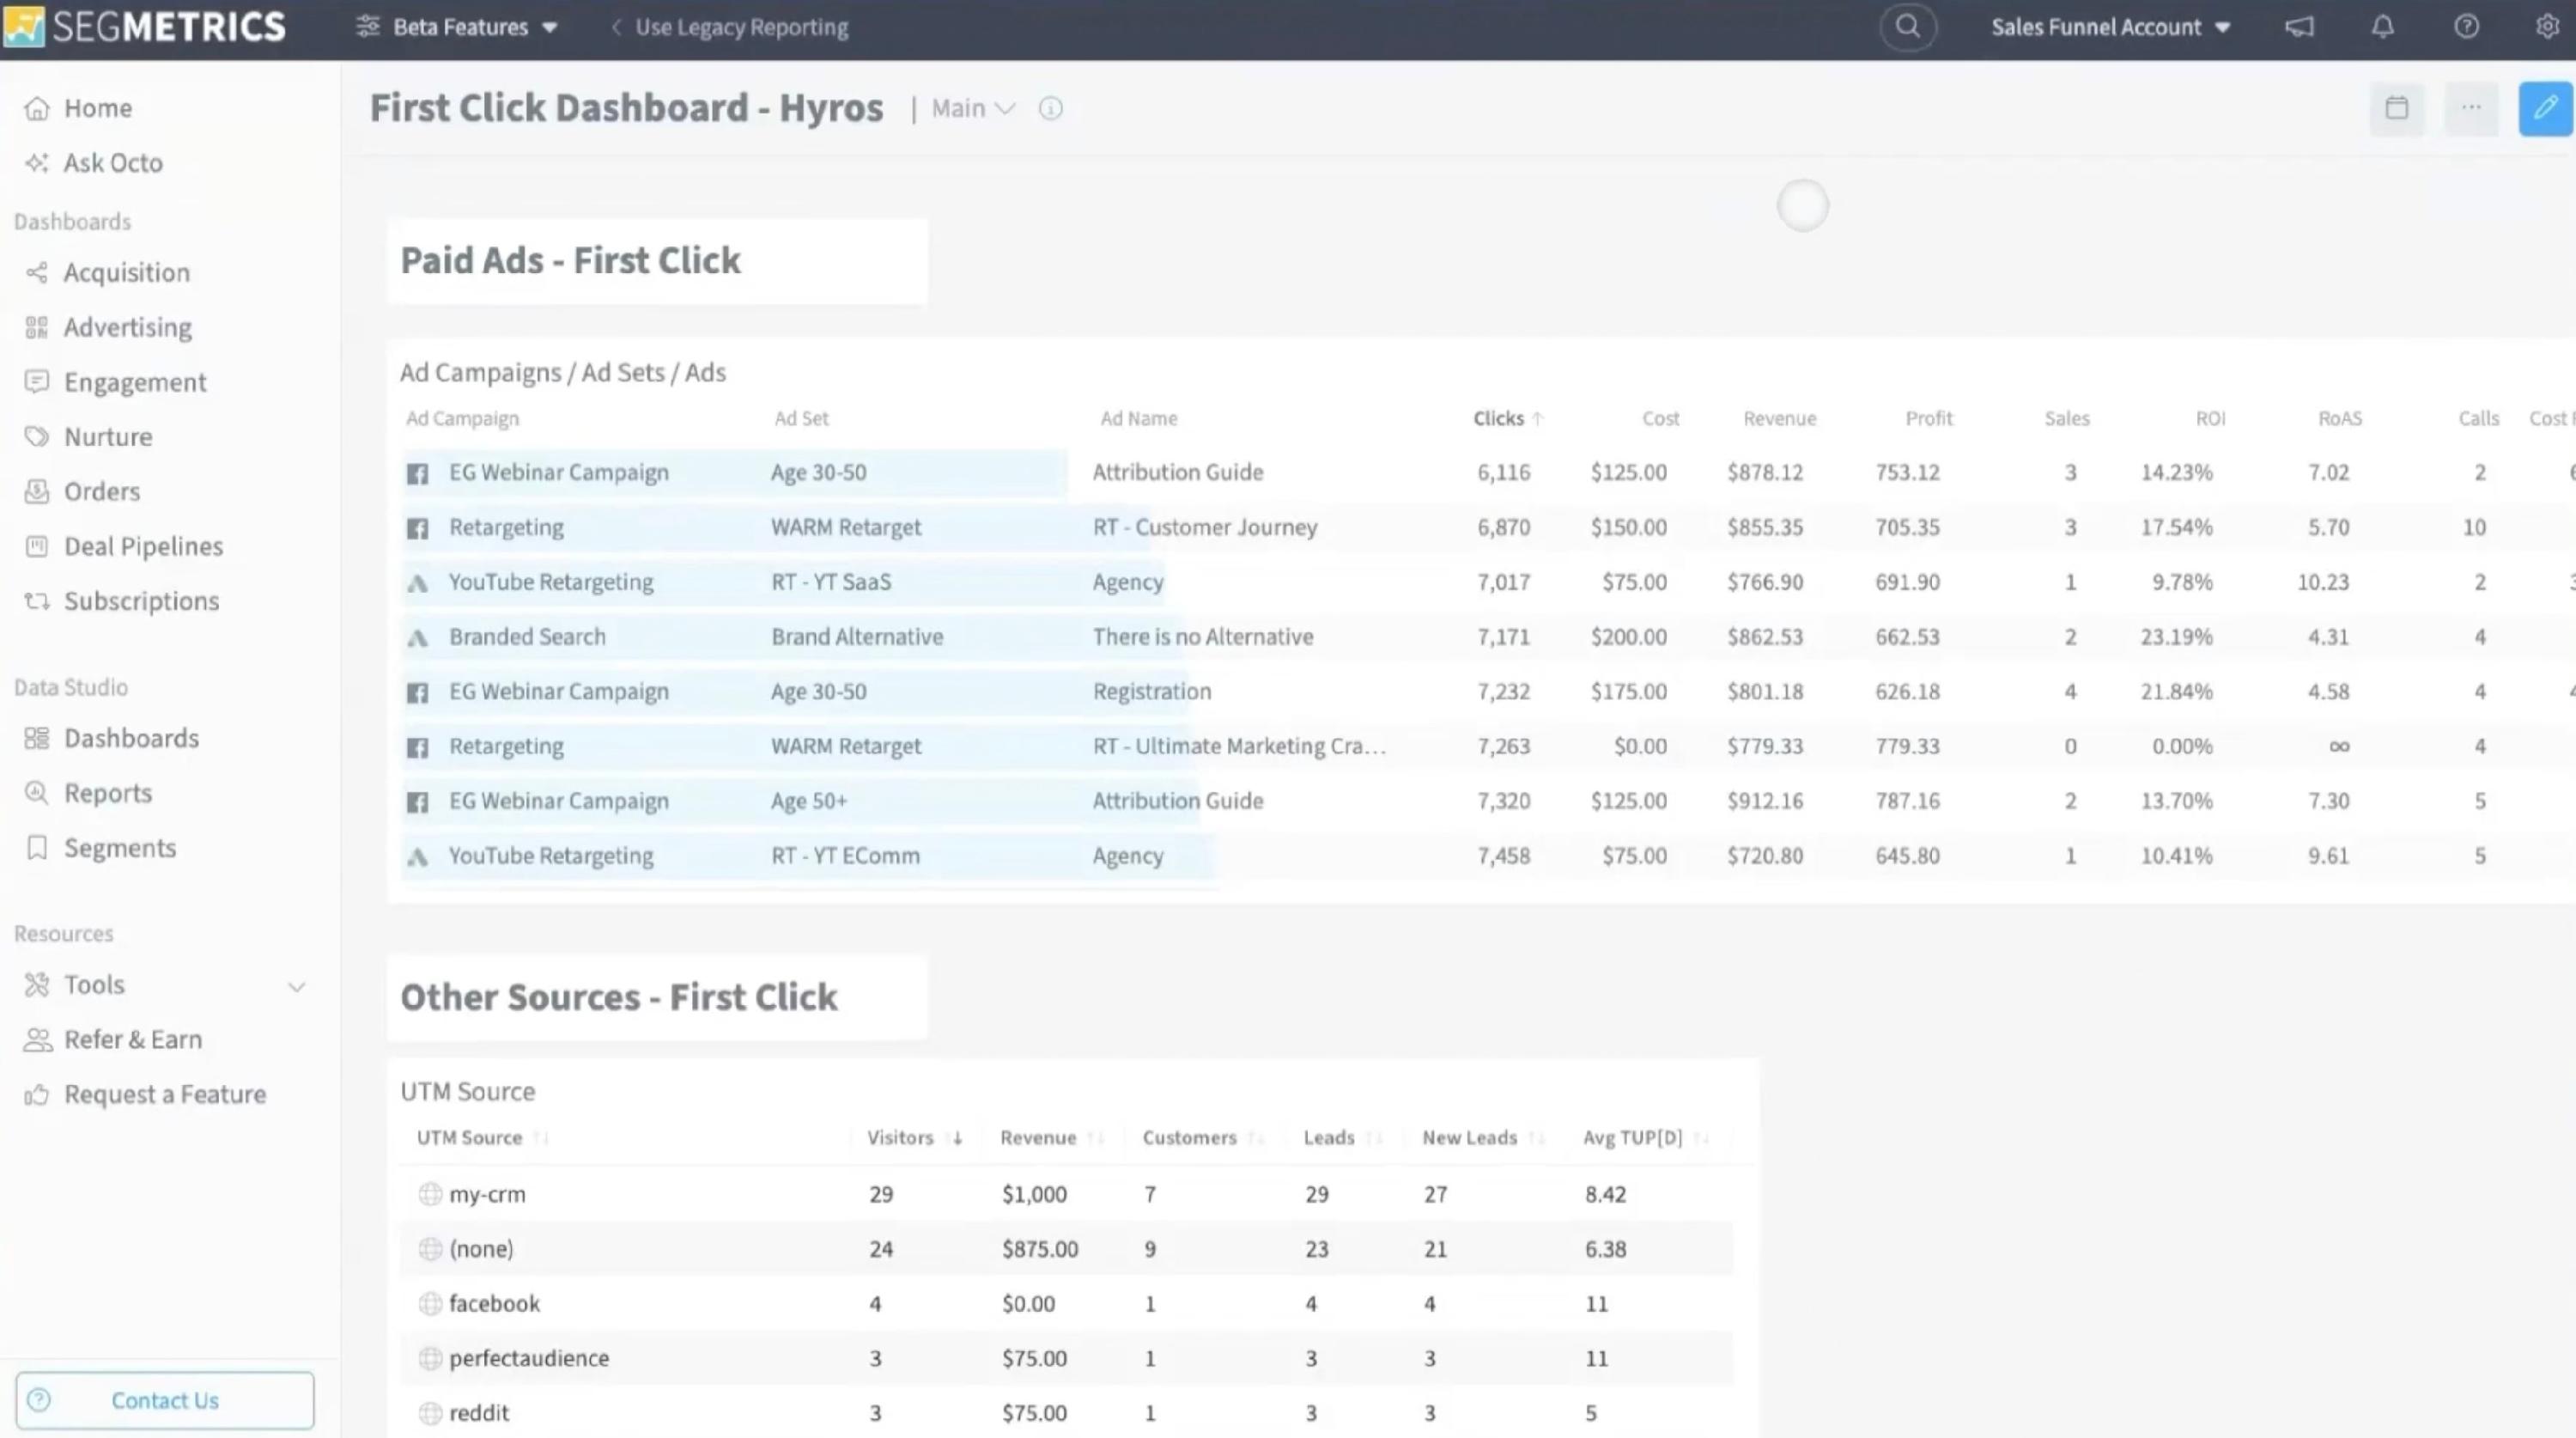
Task: Sort UTM table by Revenue
Action: click(1051, 1138)
